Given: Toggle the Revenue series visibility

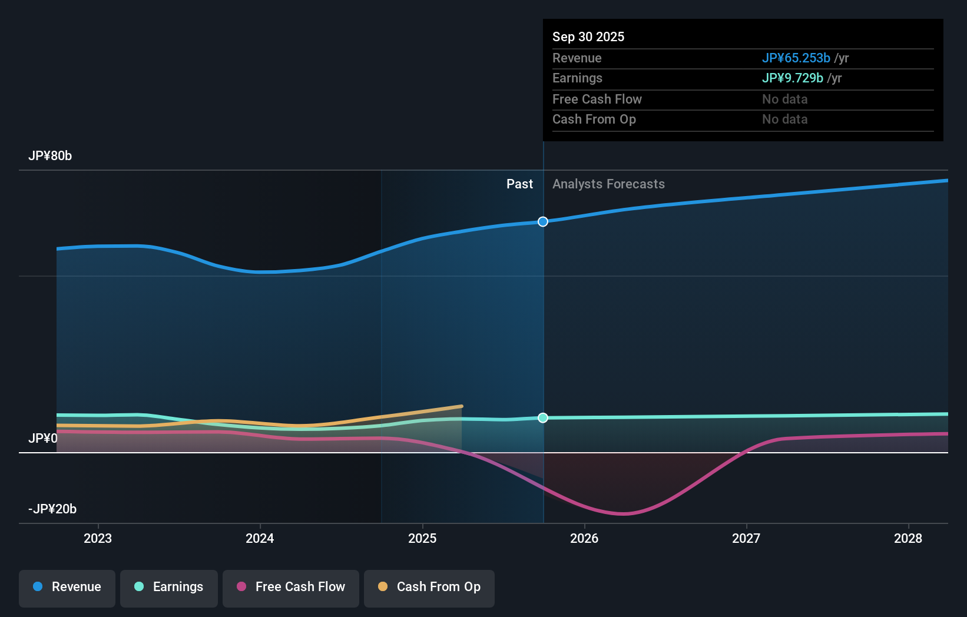Looking at the screenshot, I should point(67,588).
